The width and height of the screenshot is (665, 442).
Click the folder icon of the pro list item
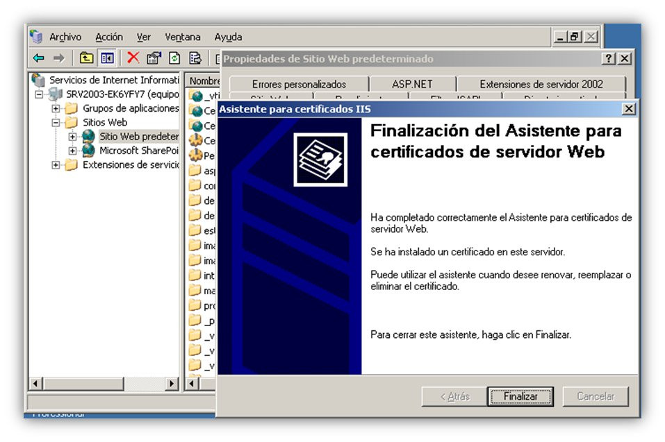[x=195, y=305]
